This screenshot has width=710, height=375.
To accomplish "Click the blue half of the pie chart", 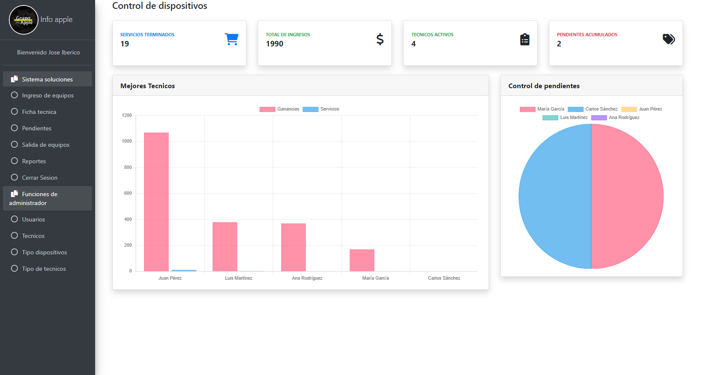I will tap(555, 196).
